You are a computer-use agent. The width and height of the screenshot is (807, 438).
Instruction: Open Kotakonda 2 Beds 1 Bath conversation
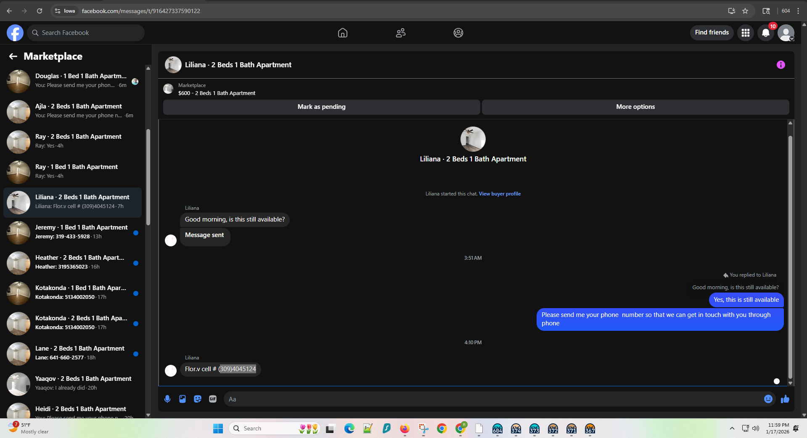72,324
